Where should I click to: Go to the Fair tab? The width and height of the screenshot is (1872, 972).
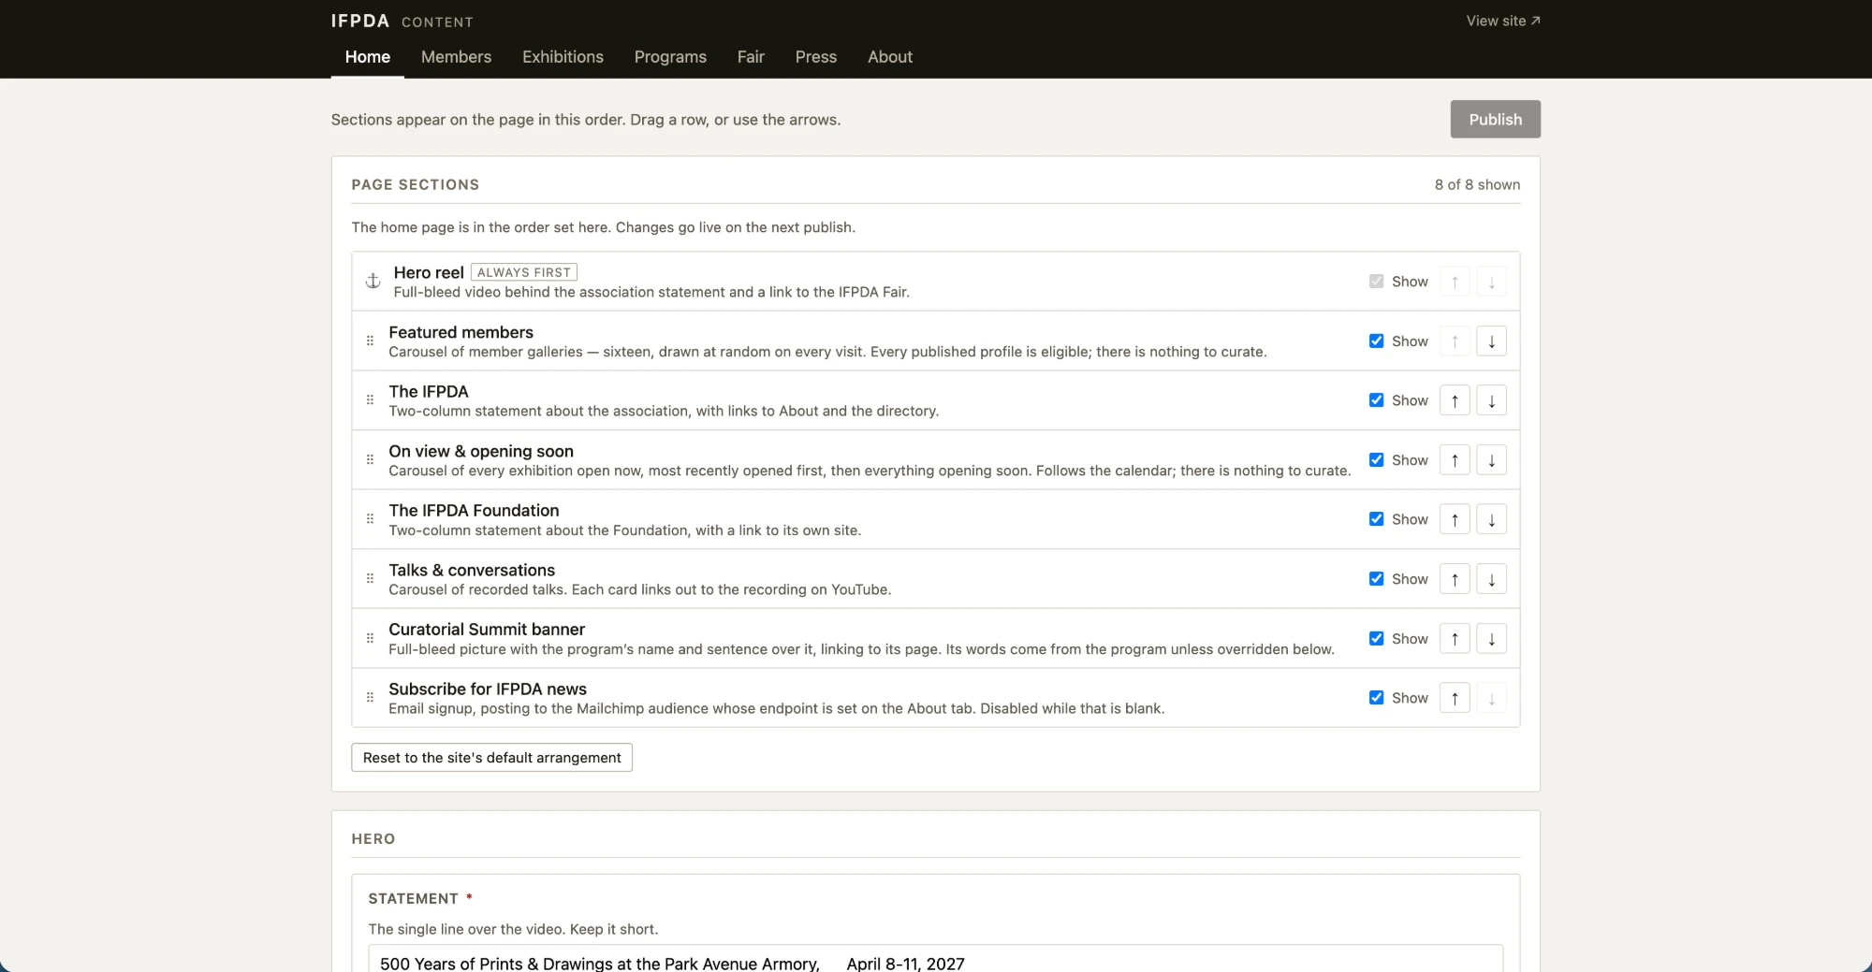[751, 57]
